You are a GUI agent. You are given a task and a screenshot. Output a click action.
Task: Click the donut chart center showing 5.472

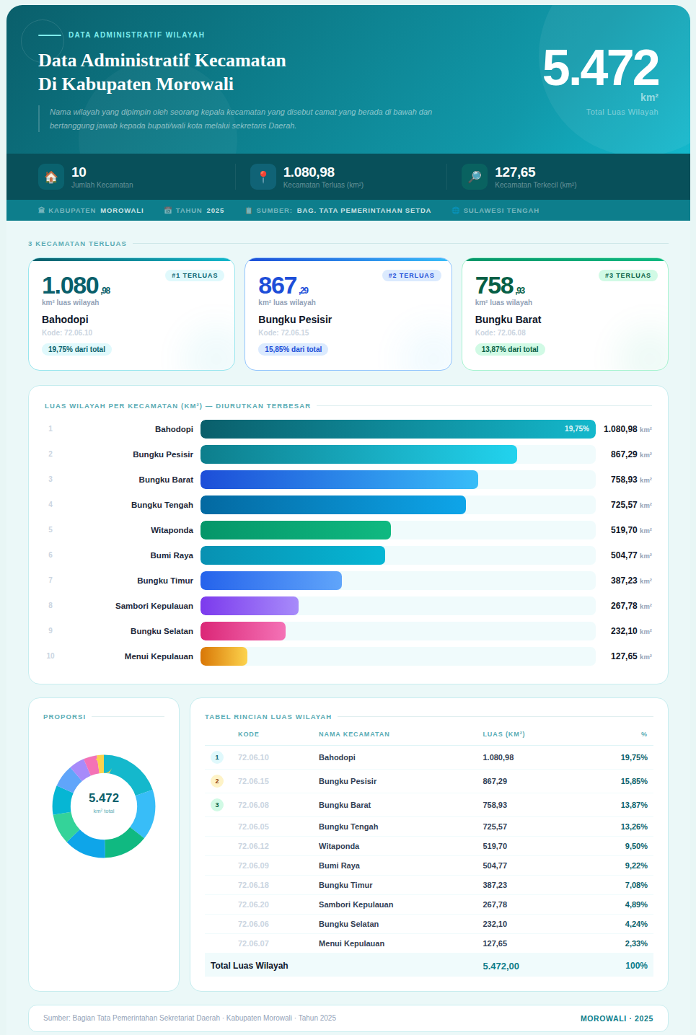click(104, 801)
